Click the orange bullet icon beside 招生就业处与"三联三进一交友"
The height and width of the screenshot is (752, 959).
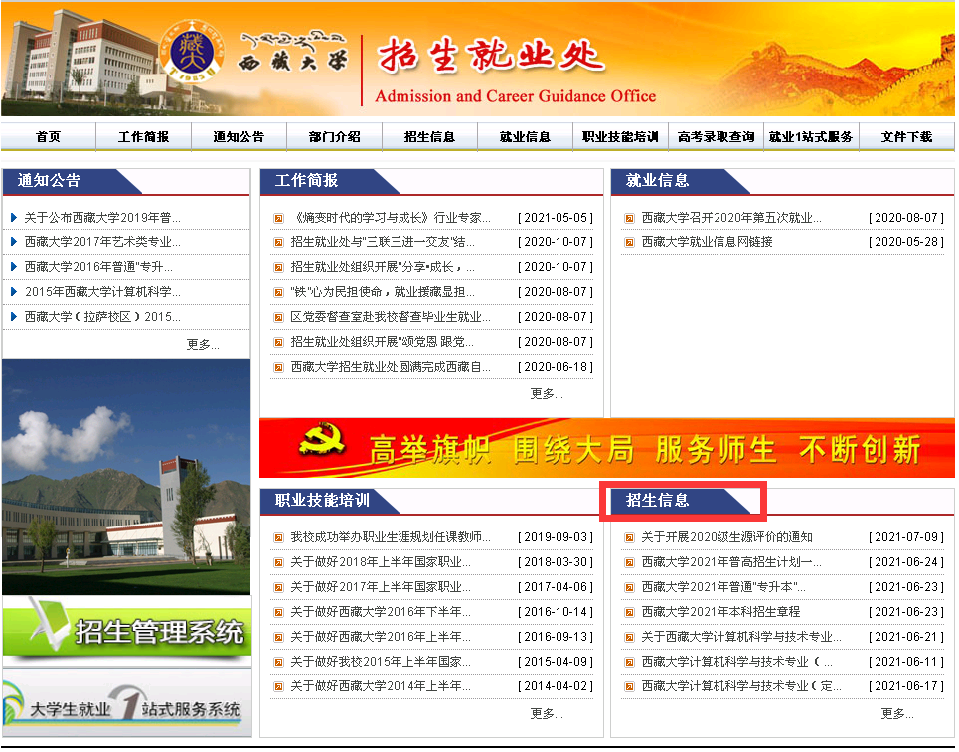click(x=278, y=242)
